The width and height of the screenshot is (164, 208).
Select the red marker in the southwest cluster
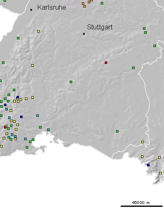(5, 127)
